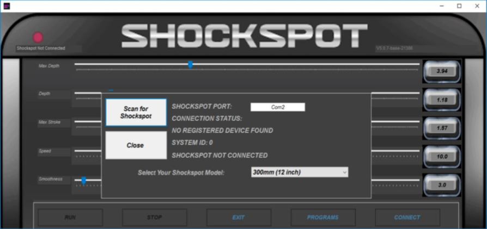Click the red connection indicator light
This screenshot has height=229, width=487.
click(38, 38)
